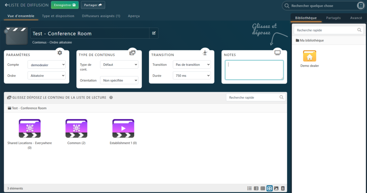Switch to the Type et disposition tab
Image resolution: width=367 pixels, height=193 pixels.
click(x=58, y=16)
